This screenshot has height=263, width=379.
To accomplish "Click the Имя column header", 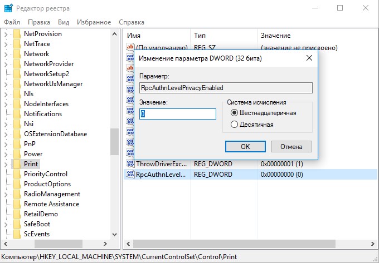I will point(157,36).
